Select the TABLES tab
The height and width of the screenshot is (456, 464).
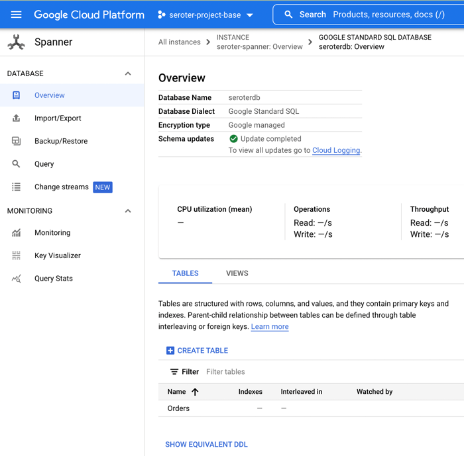[x=185, y=273]
